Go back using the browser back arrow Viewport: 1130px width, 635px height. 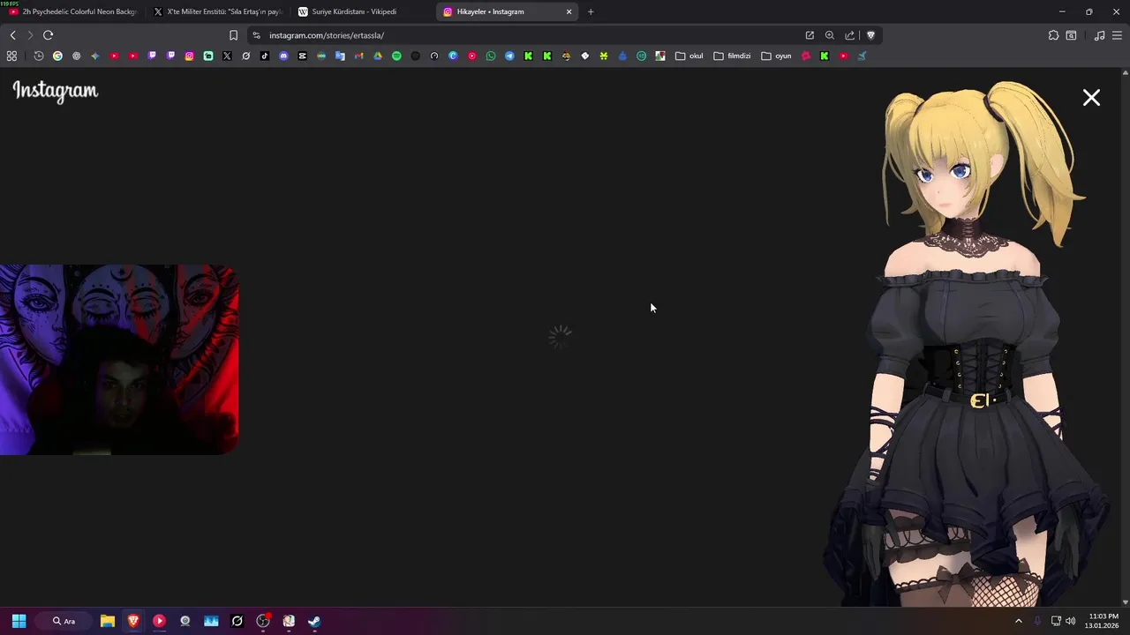coord(12,35)
